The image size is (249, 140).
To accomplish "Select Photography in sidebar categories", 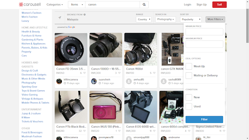I will pyautogui.click(x=29, y=83).
